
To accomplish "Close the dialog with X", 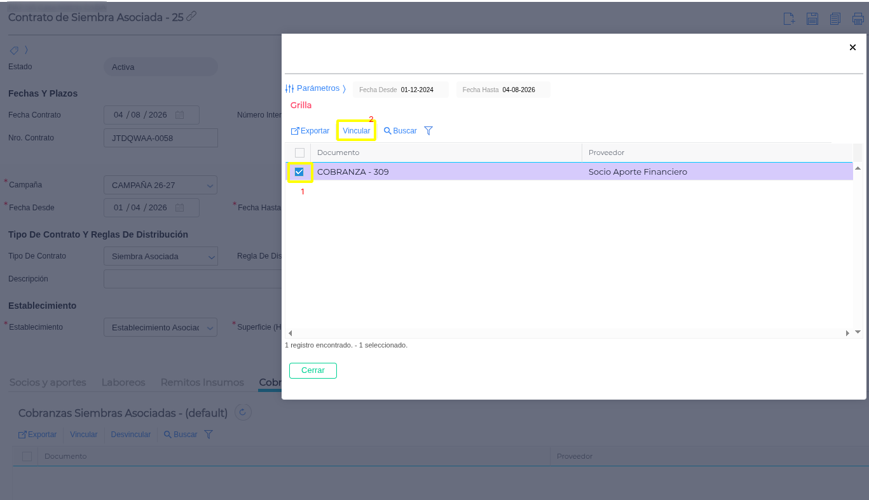I will tap(852, 47).
